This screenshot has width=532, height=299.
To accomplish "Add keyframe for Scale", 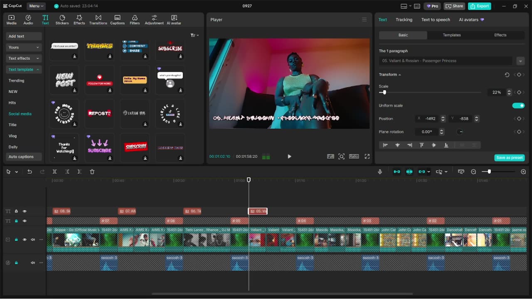I will pos(519,92).
